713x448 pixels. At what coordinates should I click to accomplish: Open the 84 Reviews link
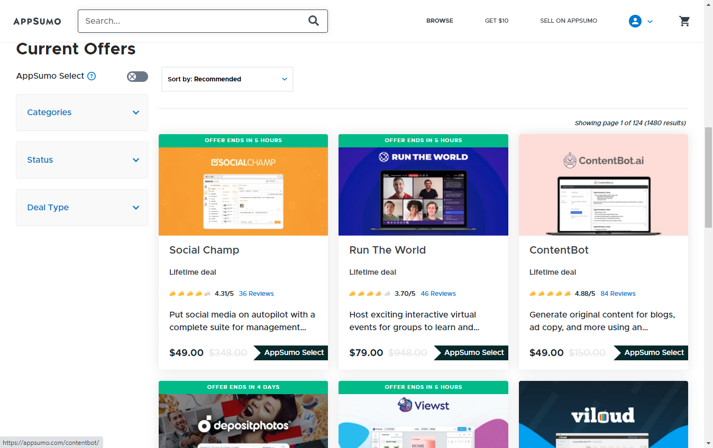[x=618, y=294]
